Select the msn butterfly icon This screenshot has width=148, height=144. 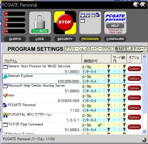tap(5, 96)
